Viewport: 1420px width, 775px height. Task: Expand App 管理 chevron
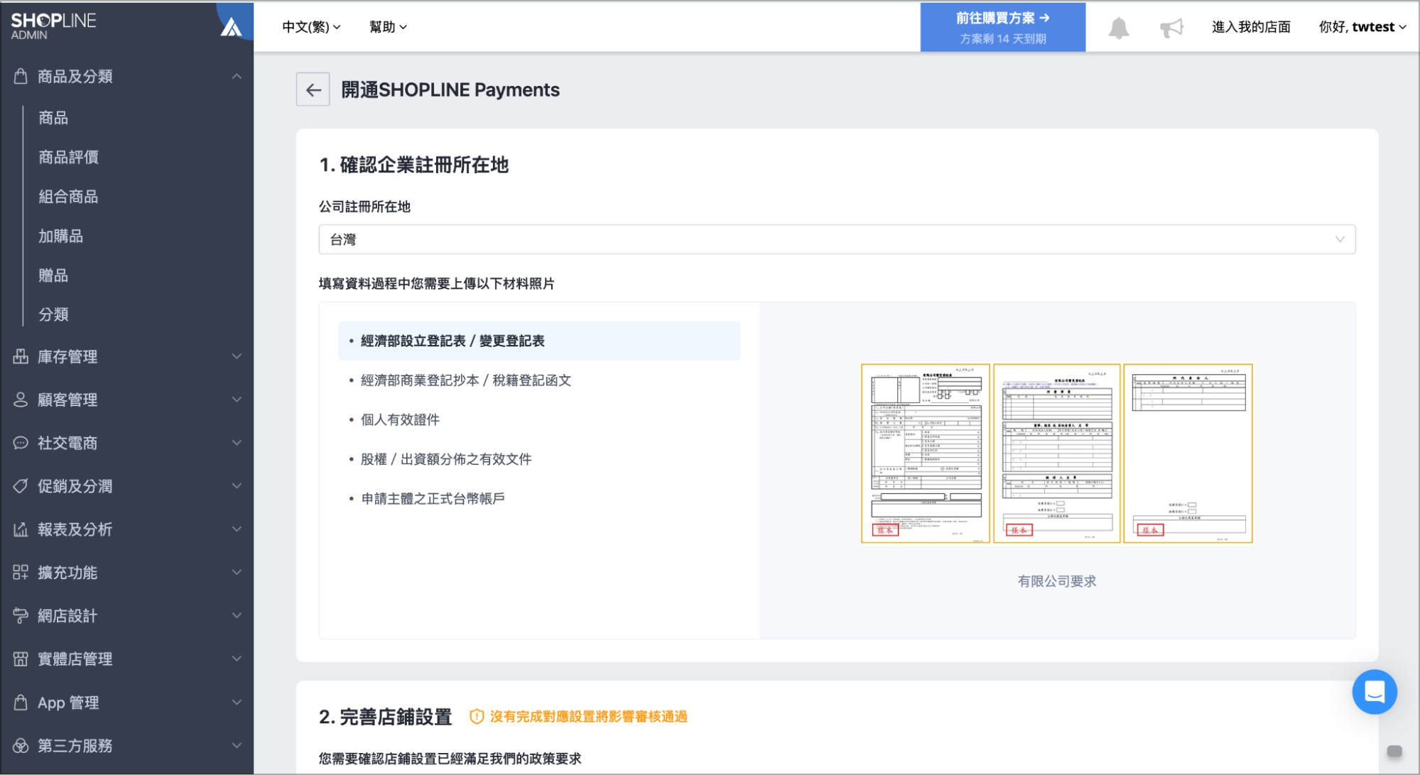(237, 703)
